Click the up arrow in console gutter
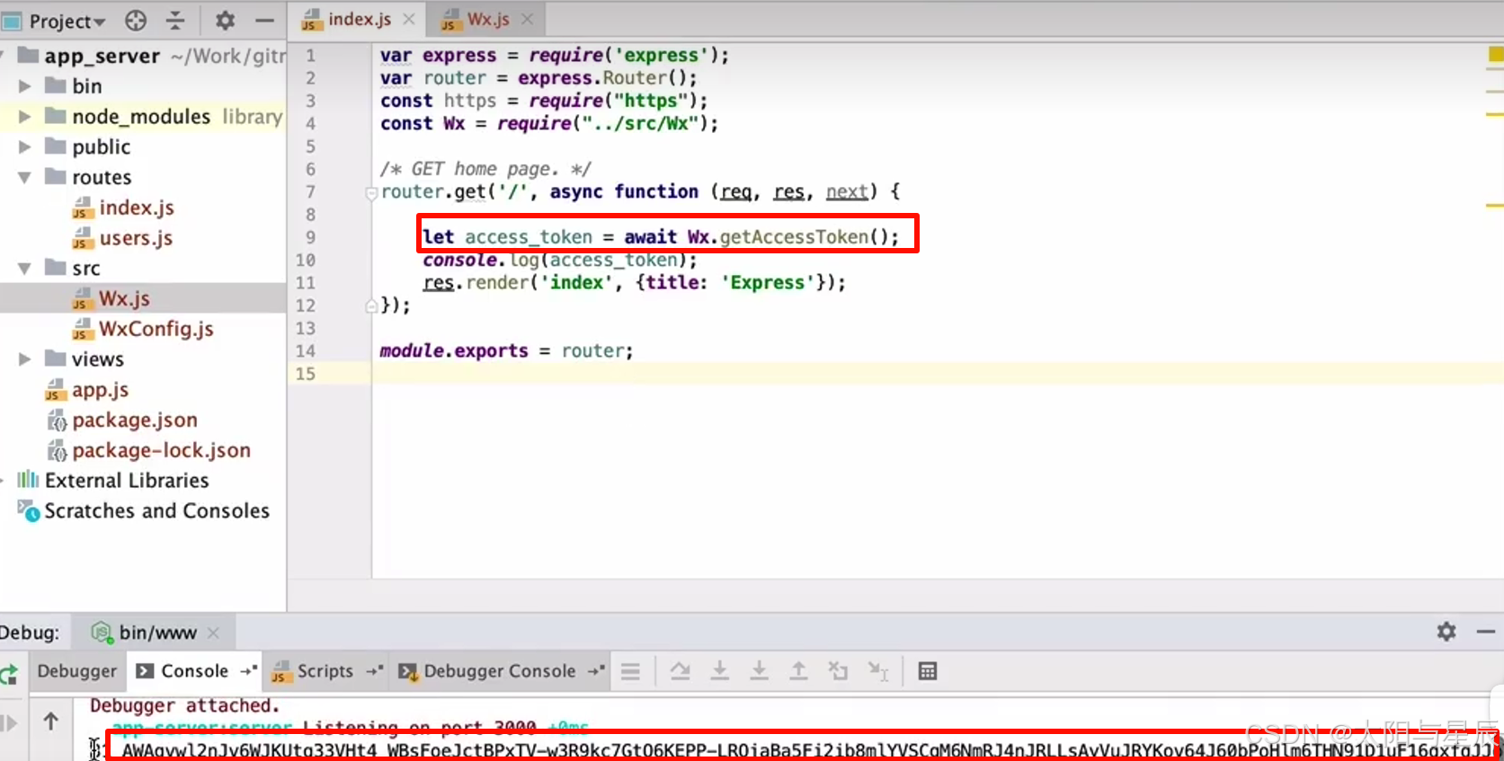 pos(51,721)
